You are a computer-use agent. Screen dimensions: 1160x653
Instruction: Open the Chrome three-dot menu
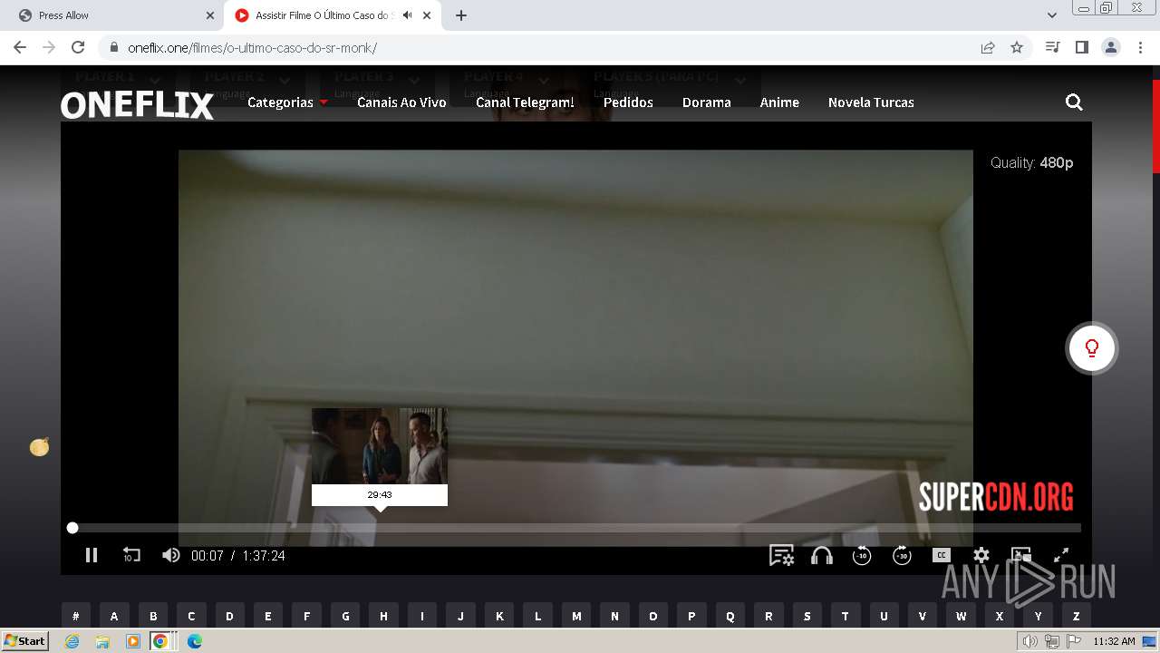[1139, 47]
